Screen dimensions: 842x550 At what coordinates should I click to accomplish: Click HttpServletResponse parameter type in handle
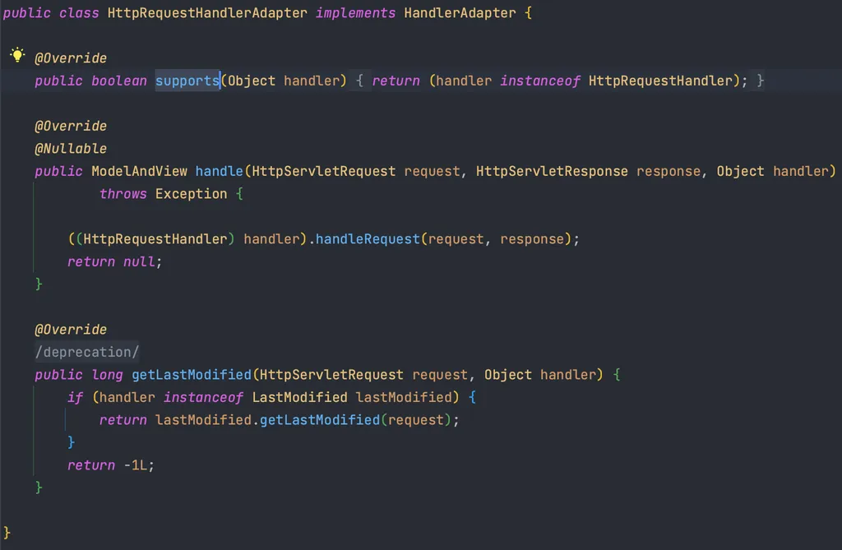pos(552,171)
